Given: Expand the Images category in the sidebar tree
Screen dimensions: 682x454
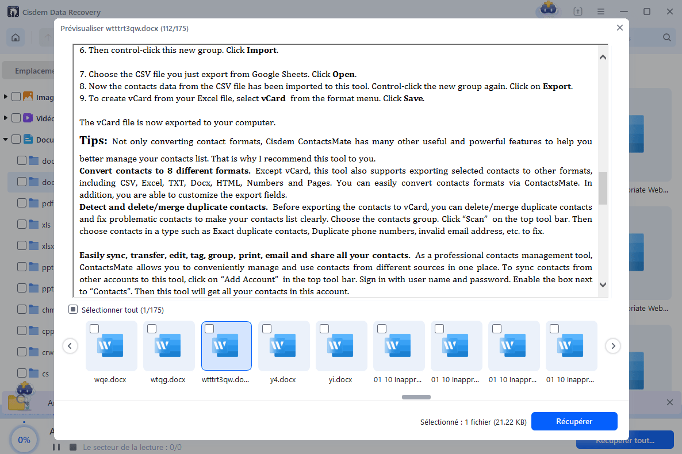Looking at the screenshot, I should coord(6,97).
